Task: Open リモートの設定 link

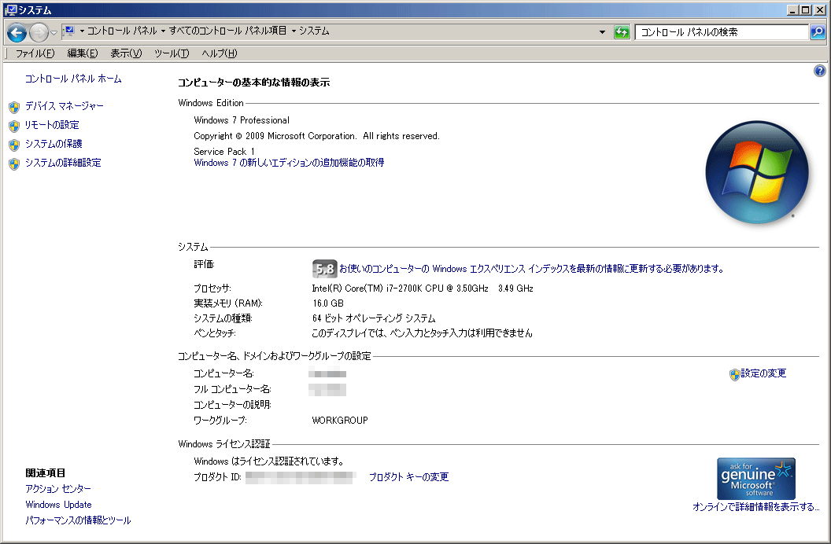Action: [x=52, y=125]
